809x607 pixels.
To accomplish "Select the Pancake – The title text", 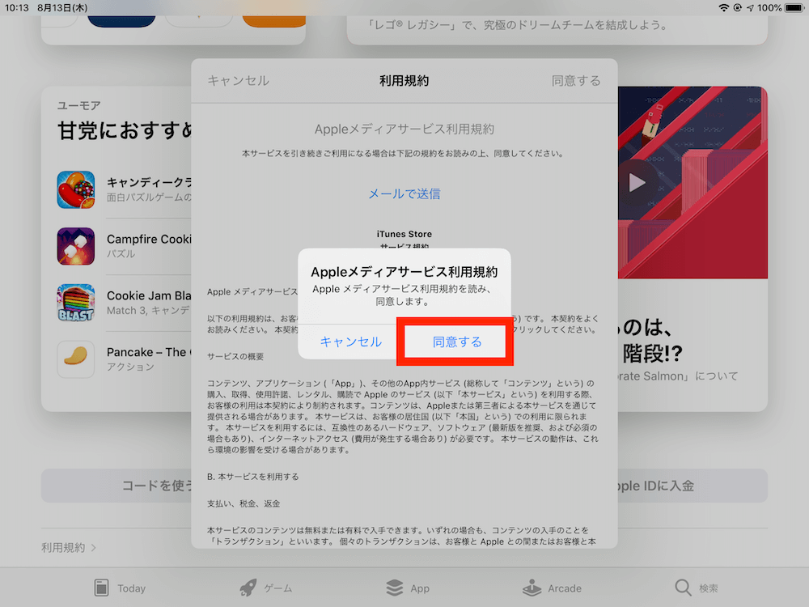I will point(149,352).
